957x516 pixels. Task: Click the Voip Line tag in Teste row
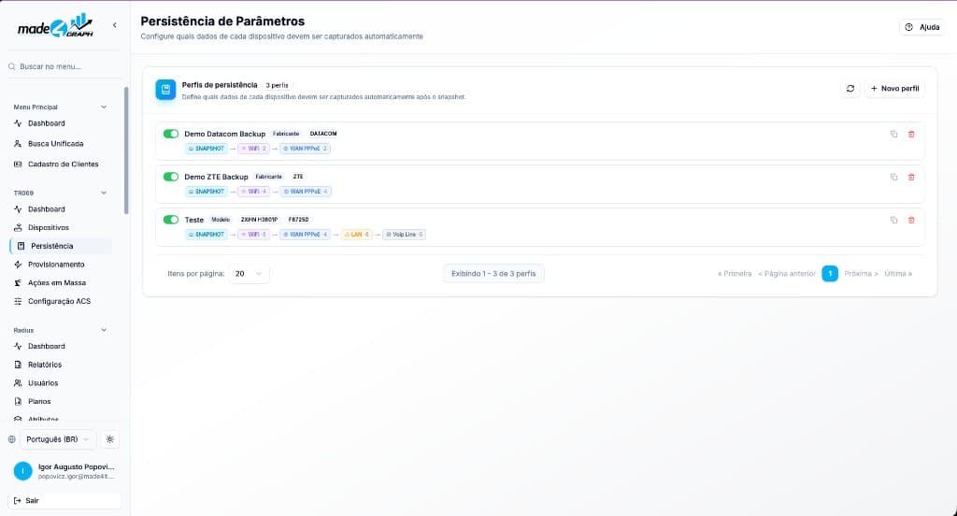click(404, 235)
